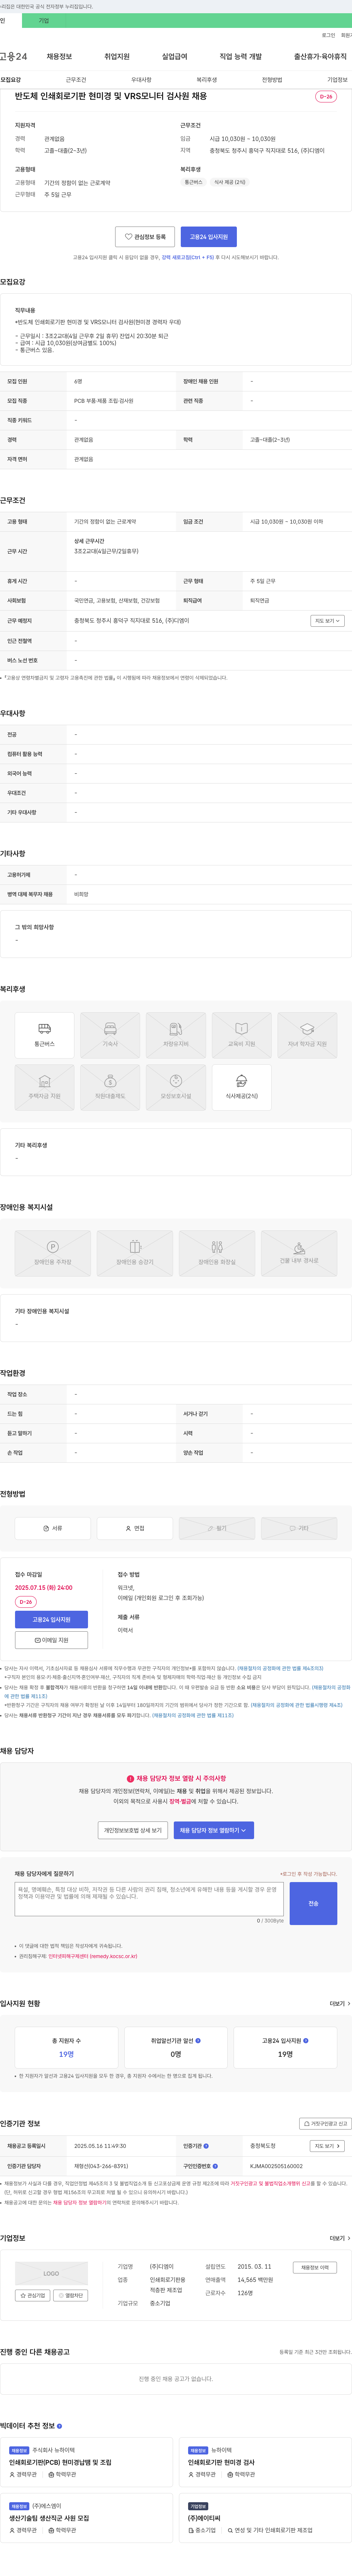Screen dimensions: 352x2576
Task: Switch to the 근무조건 tab
Action: pos(76,80)
